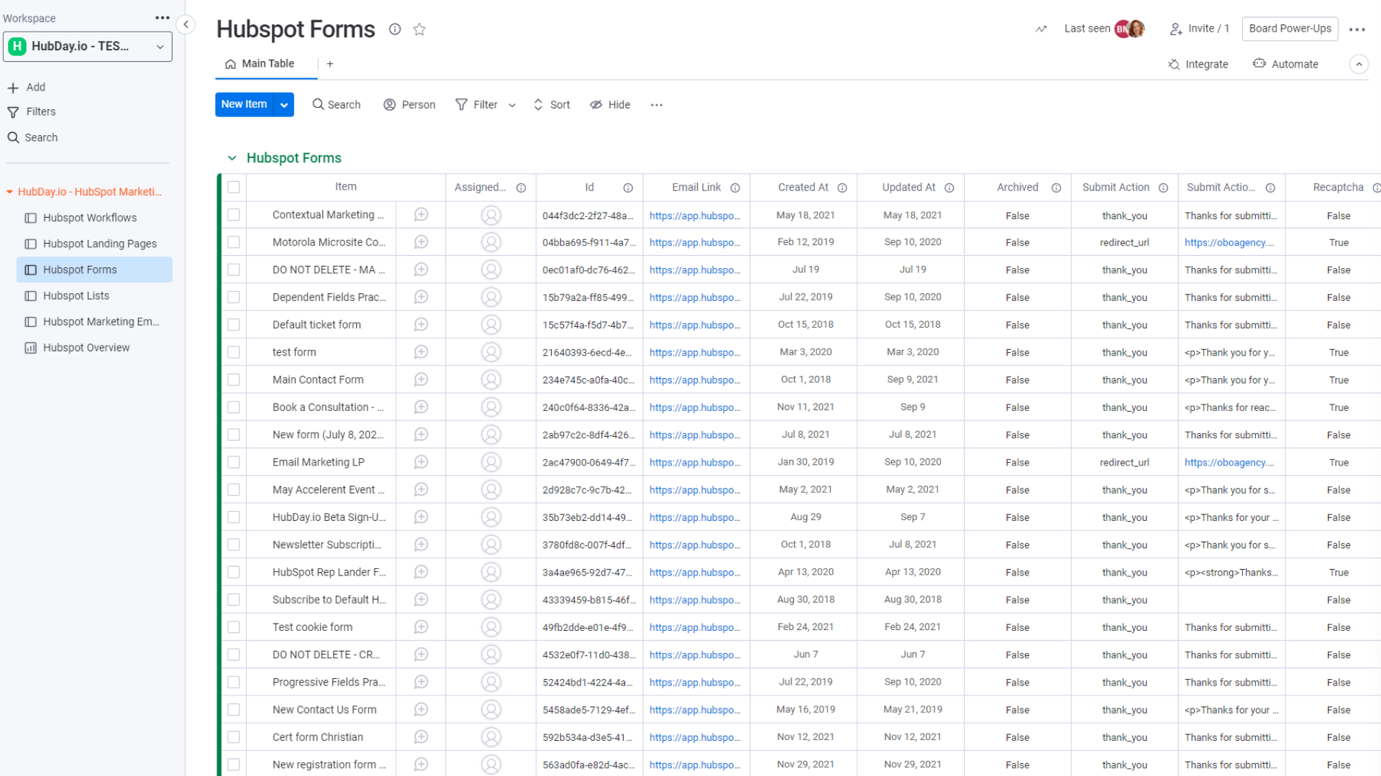
Task: Show info for Submit Action column
Action: point(1163,188)
